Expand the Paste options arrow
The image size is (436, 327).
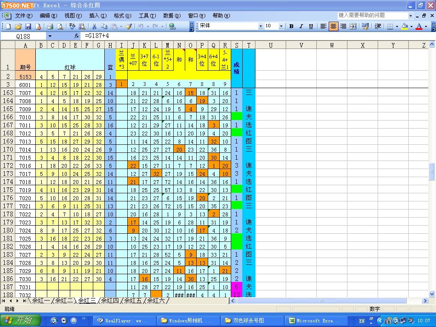coord(121,26)
